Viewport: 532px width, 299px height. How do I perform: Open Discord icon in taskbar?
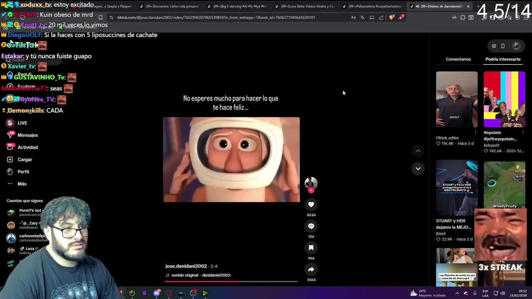(x=157, y=293)
